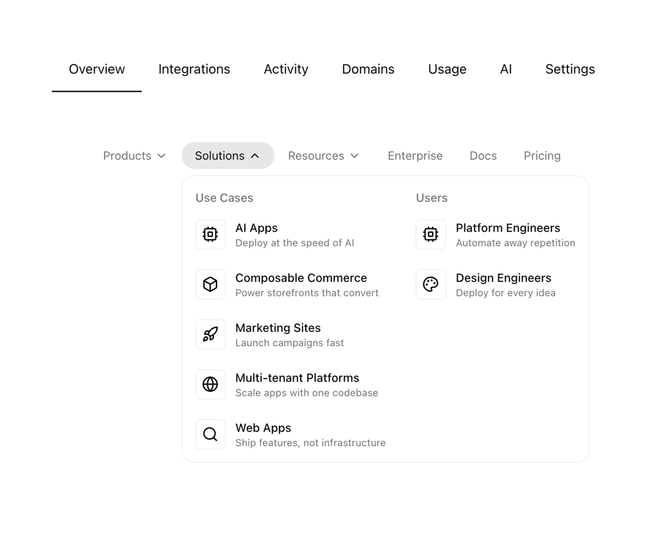Switch to the Integrations tab

[194, 69]
